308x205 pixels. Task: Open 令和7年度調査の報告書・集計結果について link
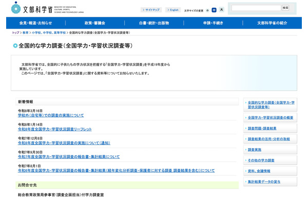[x=69, y=157]
